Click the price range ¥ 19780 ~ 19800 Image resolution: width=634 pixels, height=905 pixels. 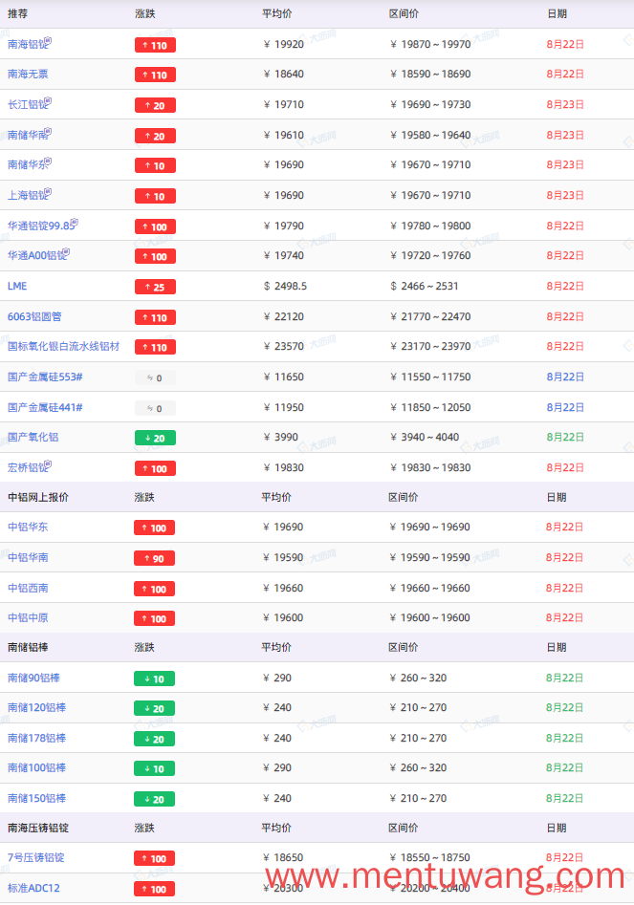(x=430, y=226)
